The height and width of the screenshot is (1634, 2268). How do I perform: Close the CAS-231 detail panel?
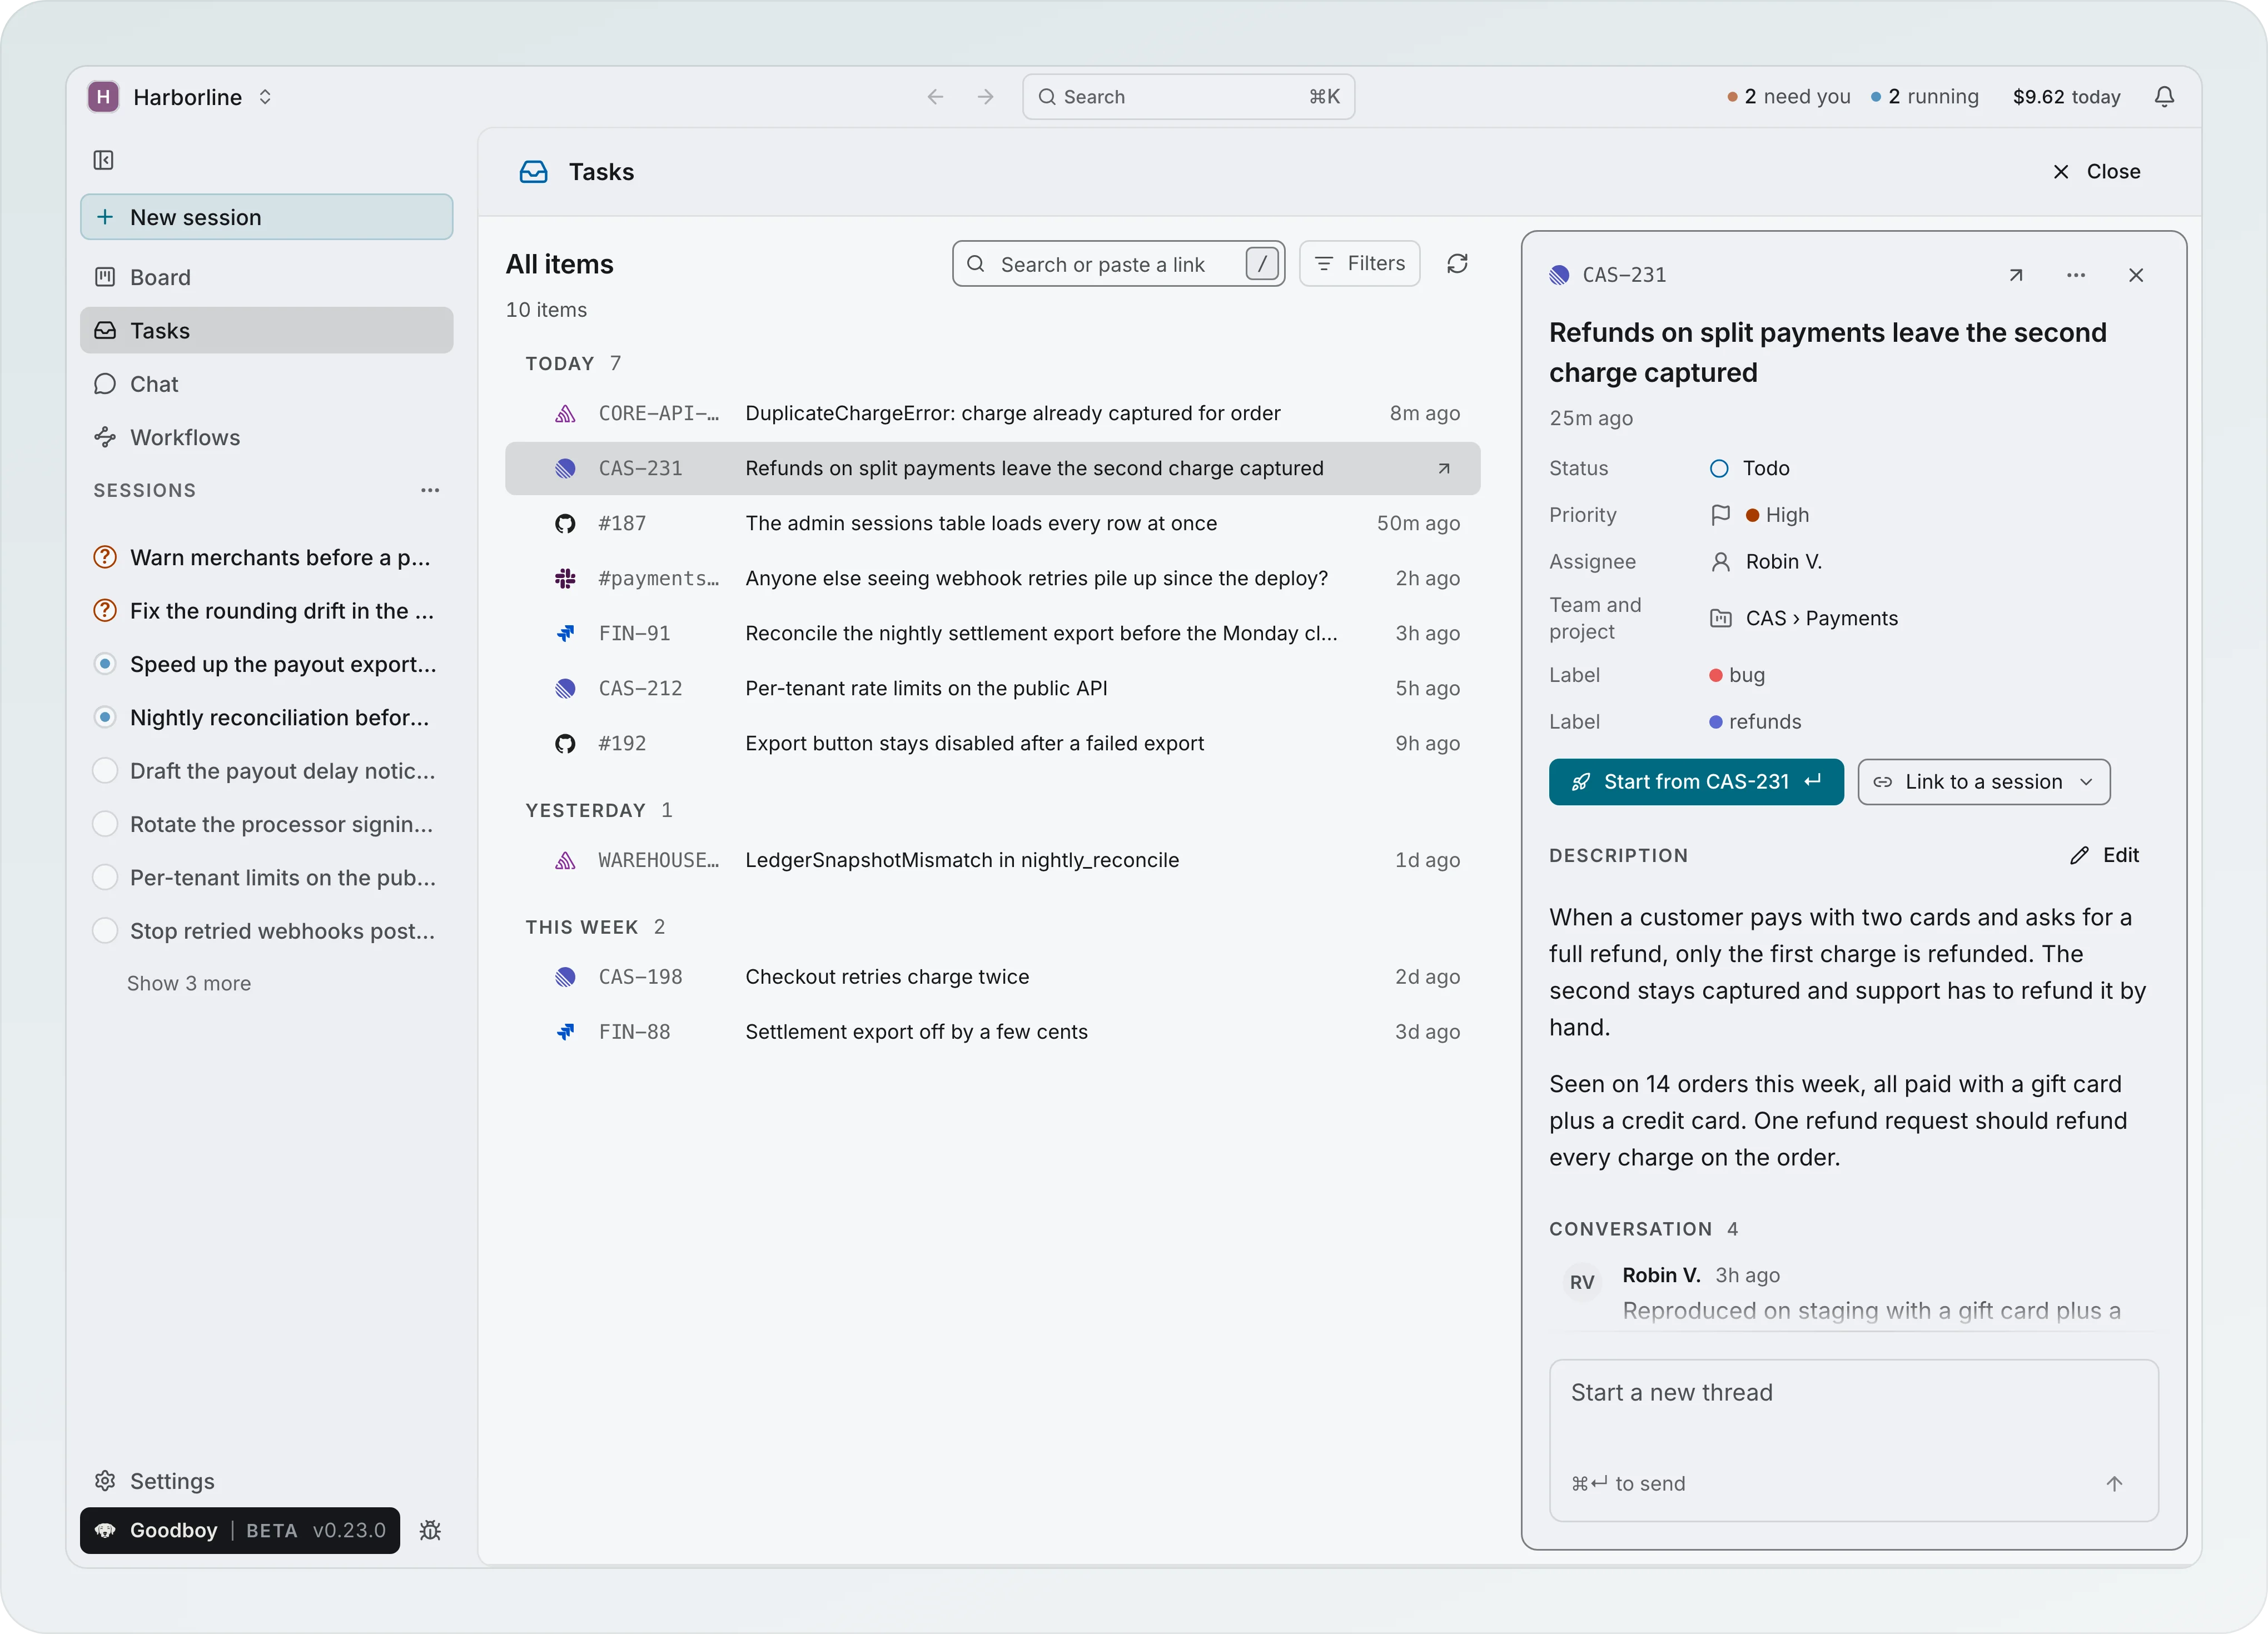(x=2136, y=275)
